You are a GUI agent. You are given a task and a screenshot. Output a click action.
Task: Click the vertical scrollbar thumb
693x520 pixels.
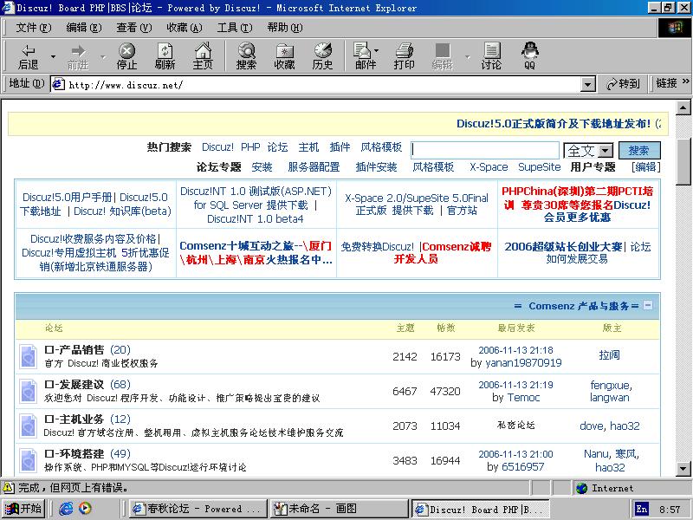683,161
